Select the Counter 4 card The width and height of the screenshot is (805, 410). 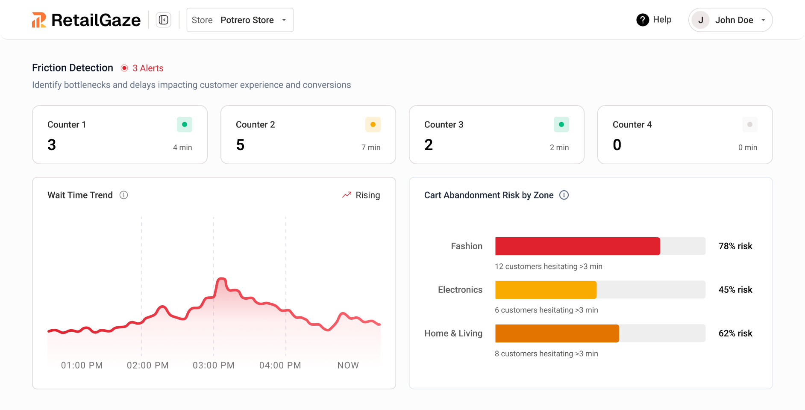pos(685,135)
